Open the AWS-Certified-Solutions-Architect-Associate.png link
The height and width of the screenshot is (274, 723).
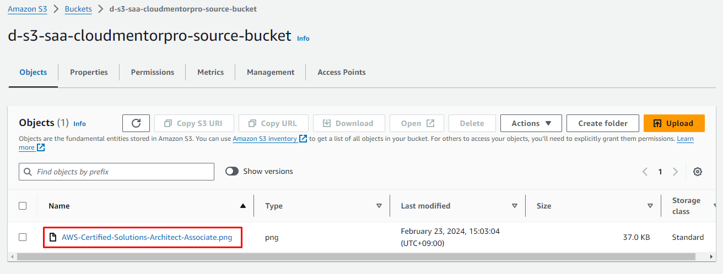pyautogui.click(x=147, y=238)
